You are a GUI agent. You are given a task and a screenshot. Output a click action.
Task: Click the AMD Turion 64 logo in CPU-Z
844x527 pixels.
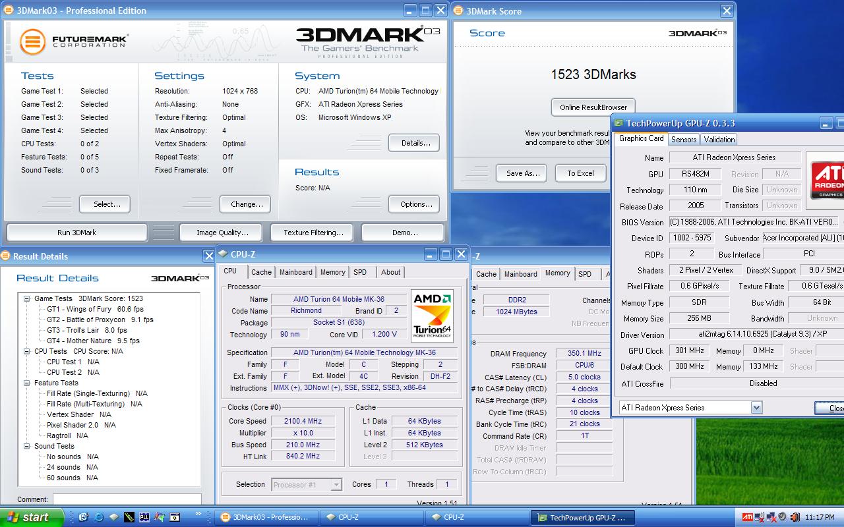(433, 315)
